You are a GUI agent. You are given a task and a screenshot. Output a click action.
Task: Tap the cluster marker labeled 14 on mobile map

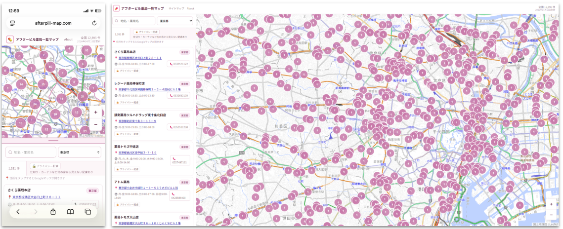(21, 85)
